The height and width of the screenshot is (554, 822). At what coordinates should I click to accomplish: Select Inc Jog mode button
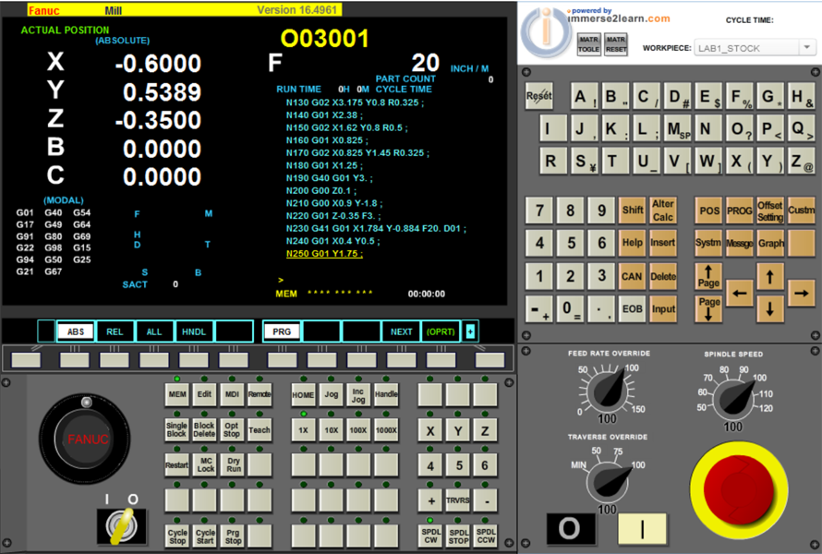tap(358, 394)
